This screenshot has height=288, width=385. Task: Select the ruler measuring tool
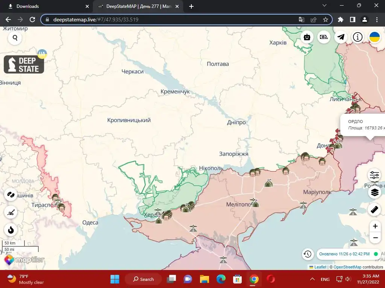tap(374, 210)
